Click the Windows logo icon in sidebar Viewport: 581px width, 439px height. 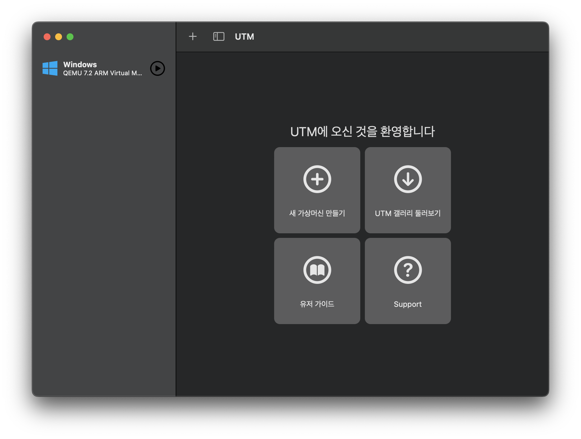(50, 68)
